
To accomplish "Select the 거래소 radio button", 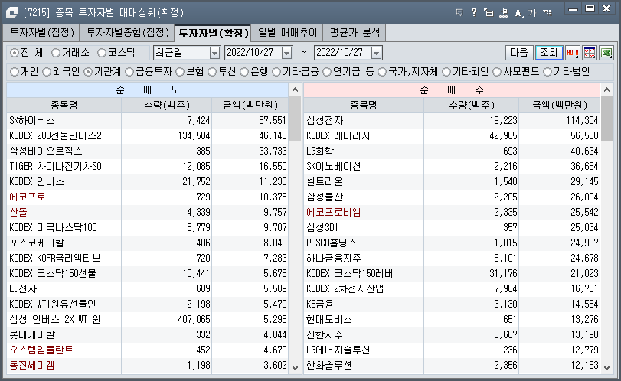I will (56, 52).
